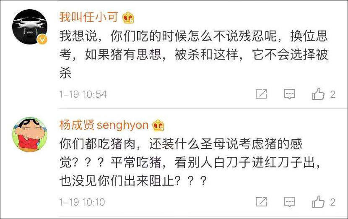Click the verified badge on the drone avatar

[42, 40]
